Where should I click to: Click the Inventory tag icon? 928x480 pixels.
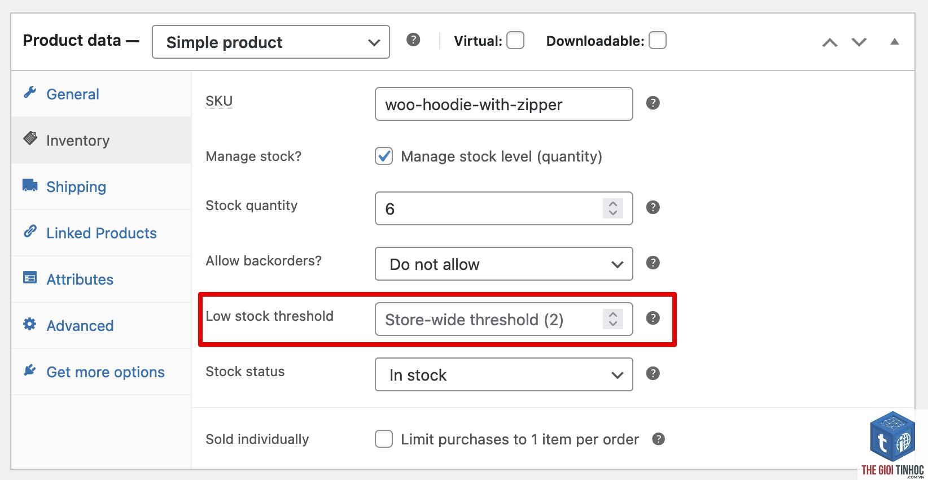click(30, 138)
